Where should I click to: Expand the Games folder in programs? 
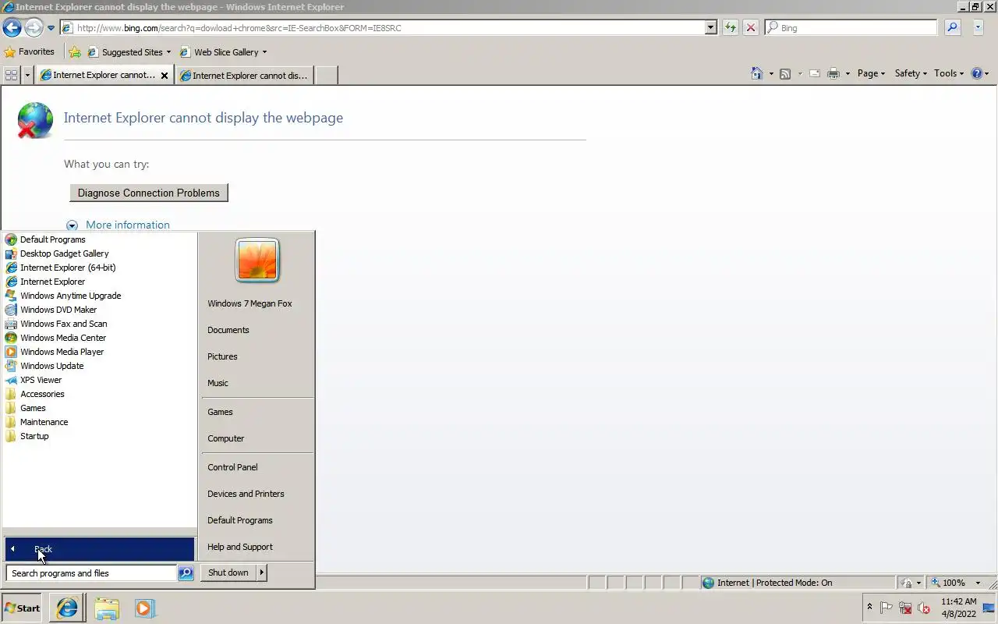(33, 408)
